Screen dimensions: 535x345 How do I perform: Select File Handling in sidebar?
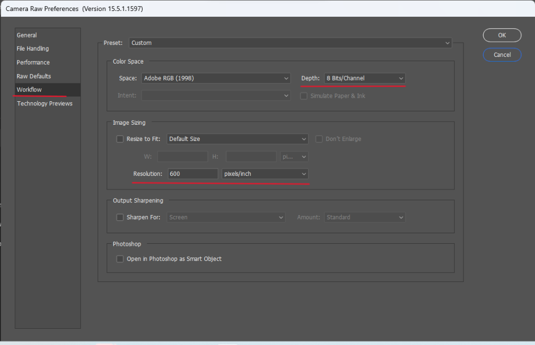32,49
